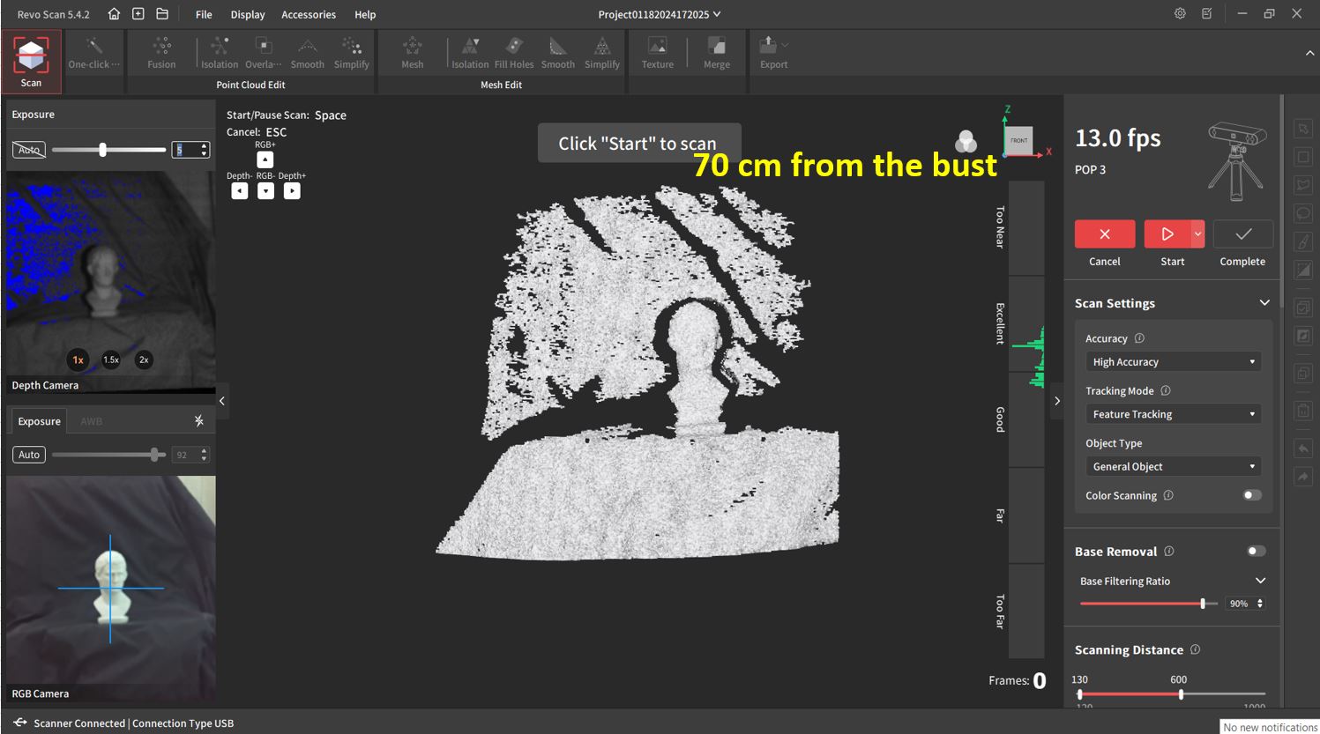Click the Fill Holes icon

pos(514,52)
